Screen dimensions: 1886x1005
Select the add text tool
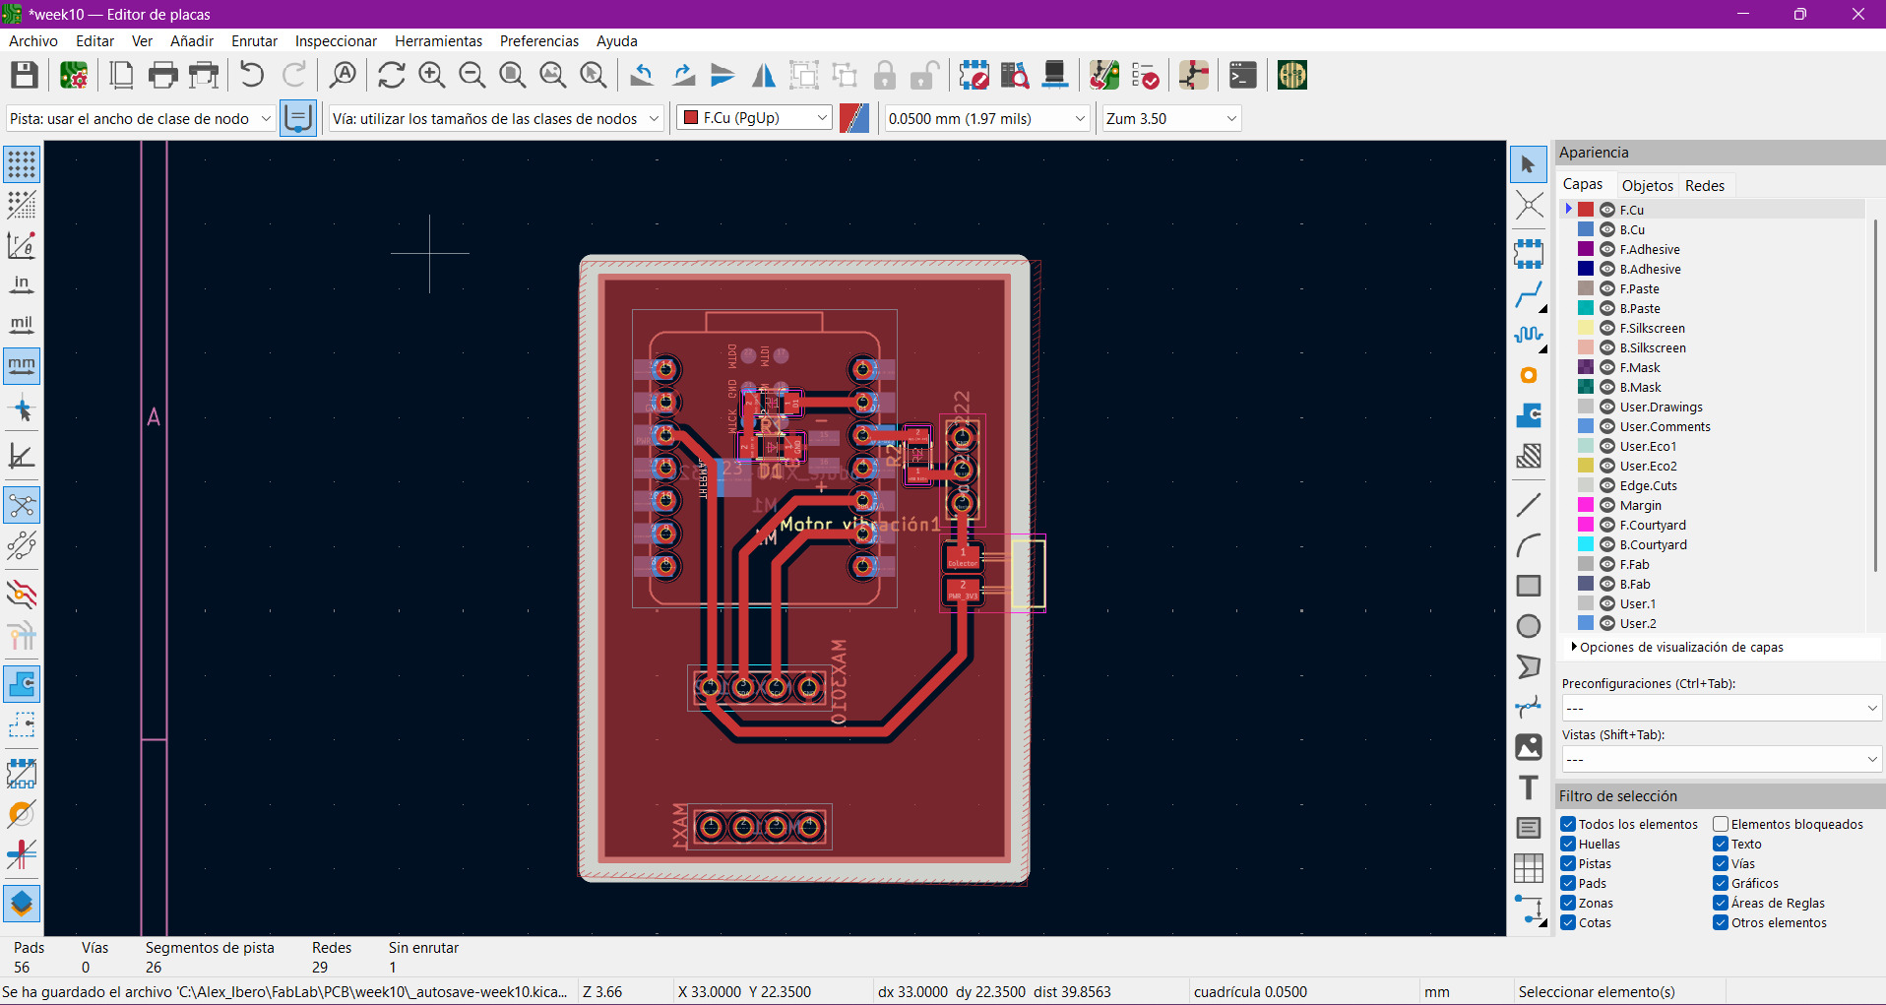1528,787
